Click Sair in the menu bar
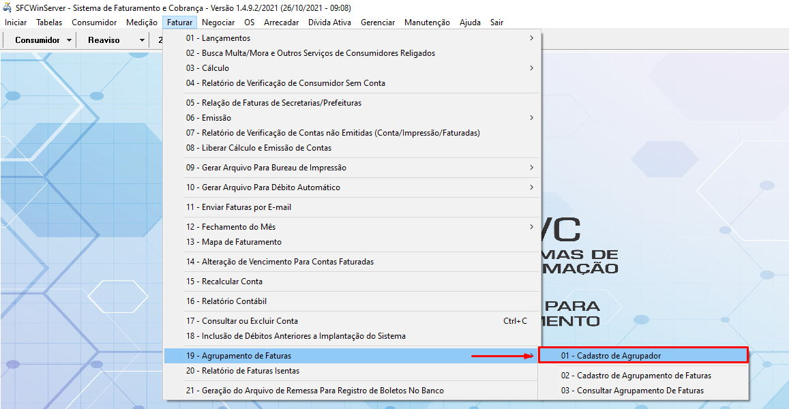 point(496,22)
